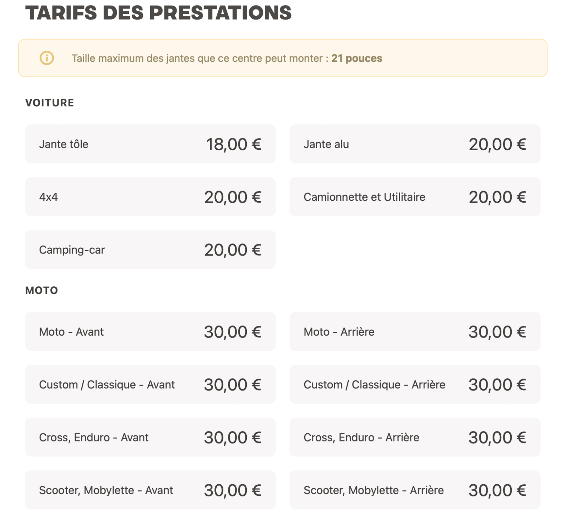Select the Jante alu price card
Image resolution: width=566 pixels, height=517 pixels.
tap(415, 144)
